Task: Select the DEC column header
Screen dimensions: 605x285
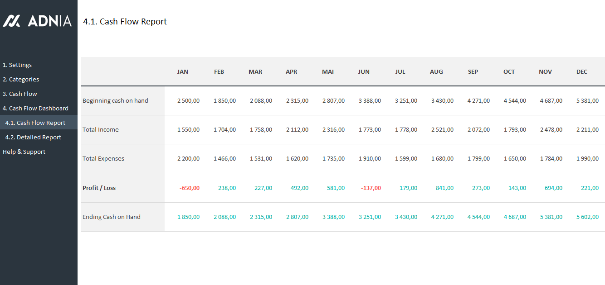Action: (581, 71)
